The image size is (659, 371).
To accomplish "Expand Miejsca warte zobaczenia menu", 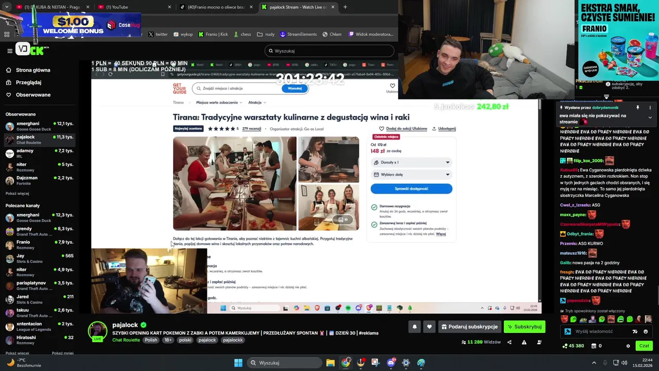I will (219, 103).
